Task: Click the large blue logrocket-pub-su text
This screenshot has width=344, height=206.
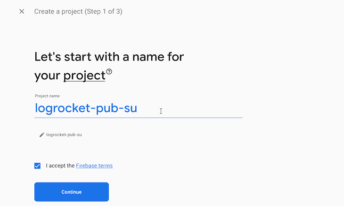Action: (86, 108)
